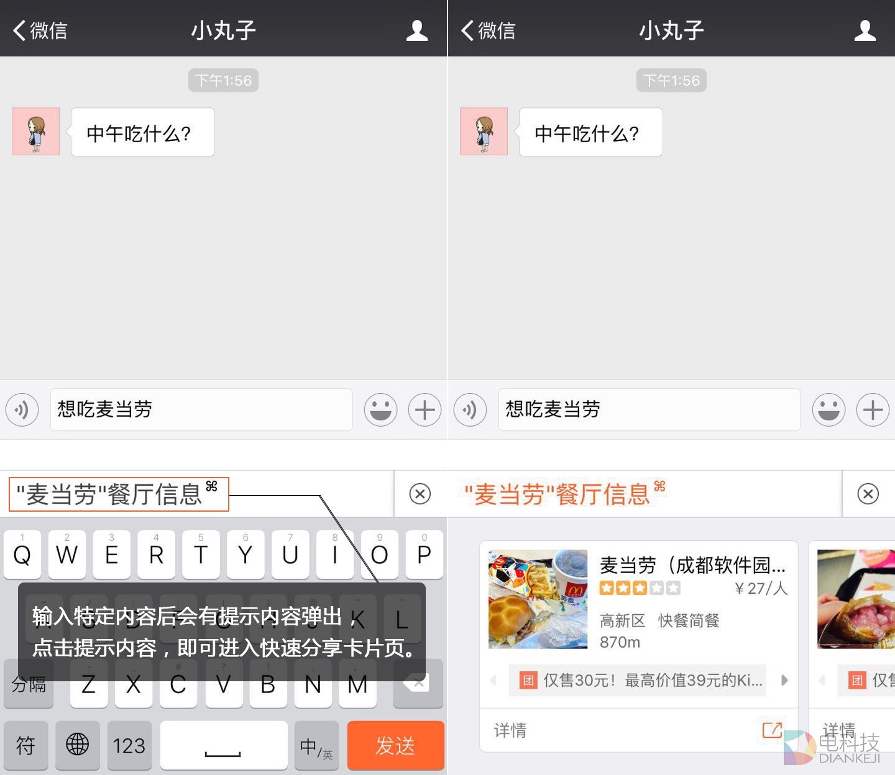Viewport: 895px width, 775px height.
Task: Switch to 123 numeric keyboard
Action: tap(129, 746)
